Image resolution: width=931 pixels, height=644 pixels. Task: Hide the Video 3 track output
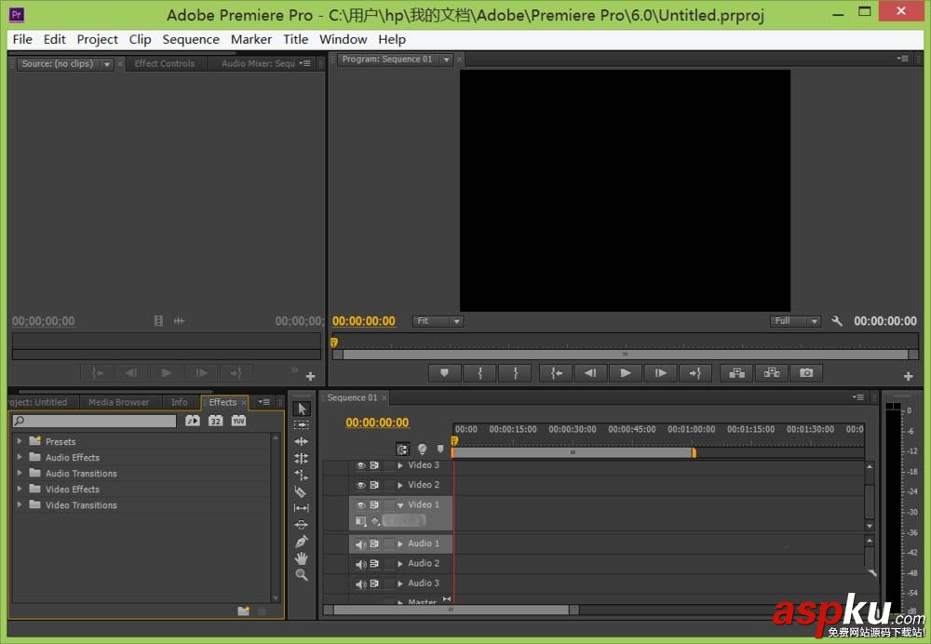[360, 465]
